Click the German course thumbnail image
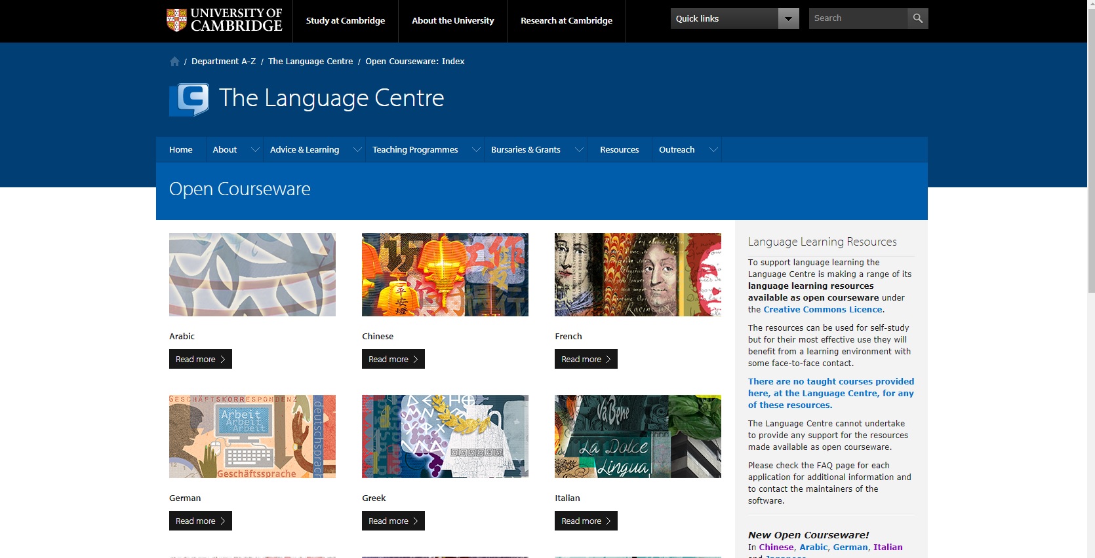Viewport: 1095px width, 558px height. coord(252,436)
